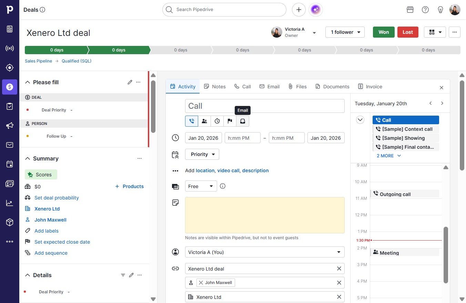Select the Deadline flag activity type

click(230, 121)
